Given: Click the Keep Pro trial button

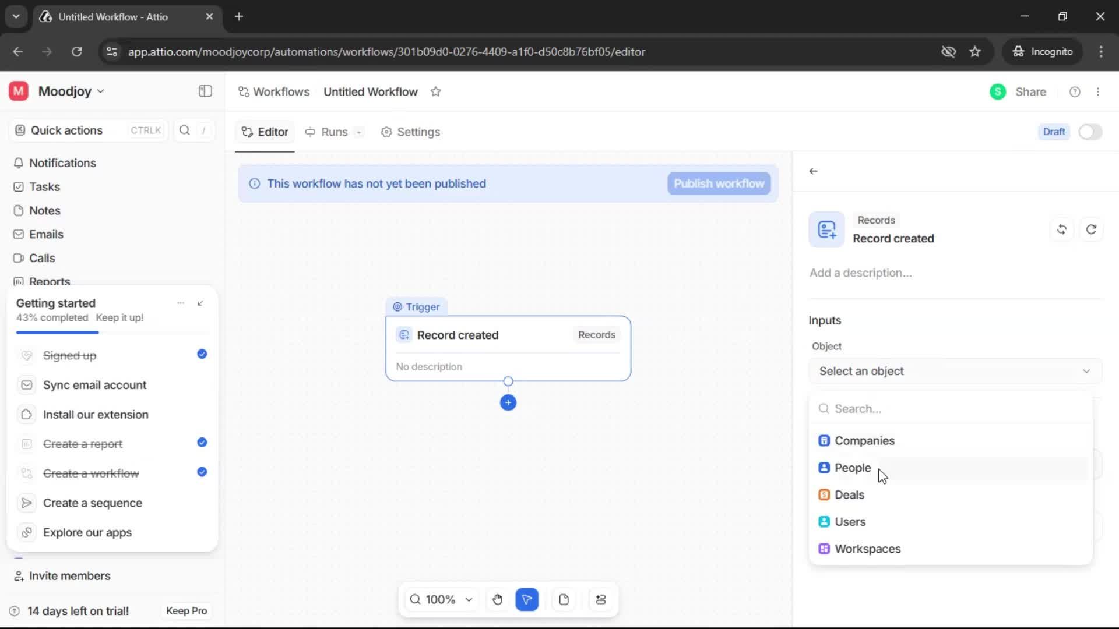Looking at the screenshot, I should click(186, 610).
